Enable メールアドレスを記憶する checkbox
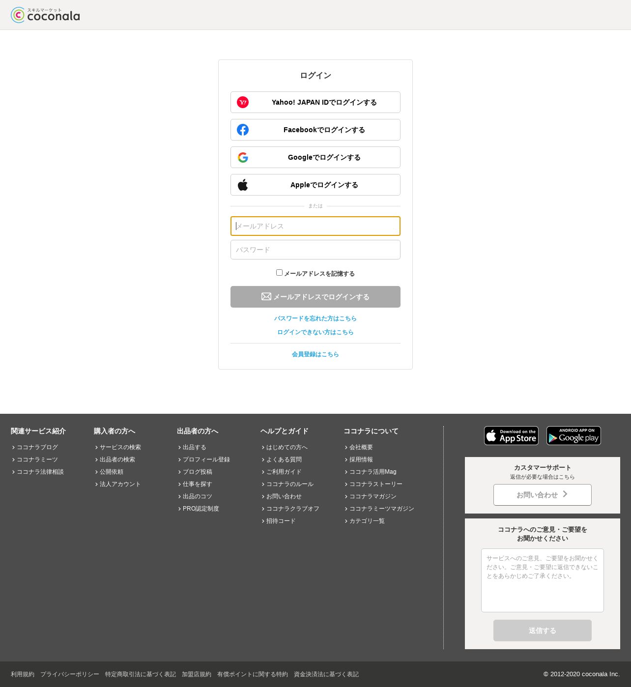The width and height of the screenshot is (631, 687). coord(279,272)
